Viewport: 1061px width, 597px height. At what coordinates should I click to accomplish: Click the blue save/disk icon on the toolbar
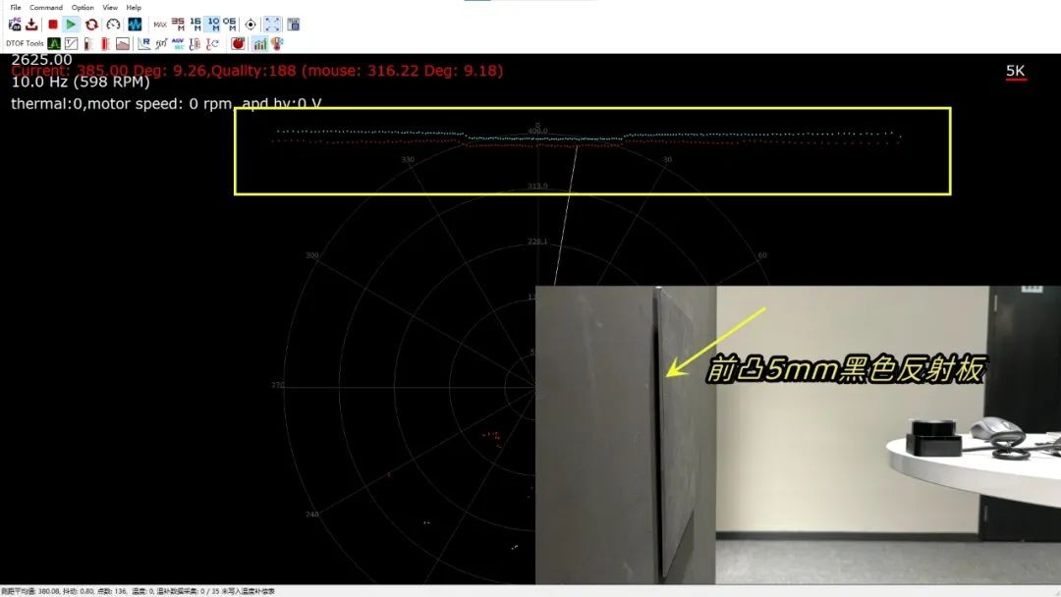pos(293,25)
